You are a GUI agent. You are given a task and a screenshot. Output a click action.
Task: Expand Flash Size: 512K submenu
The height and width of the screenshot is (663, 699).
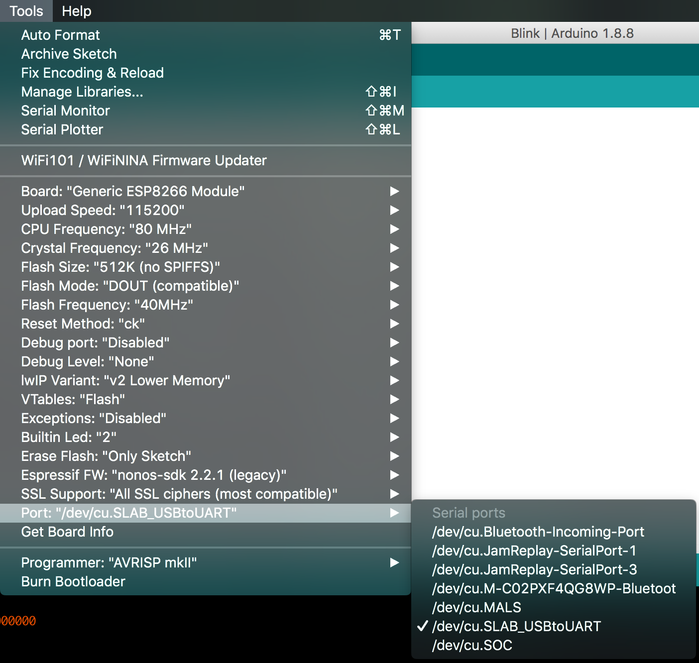click(206, 267)
